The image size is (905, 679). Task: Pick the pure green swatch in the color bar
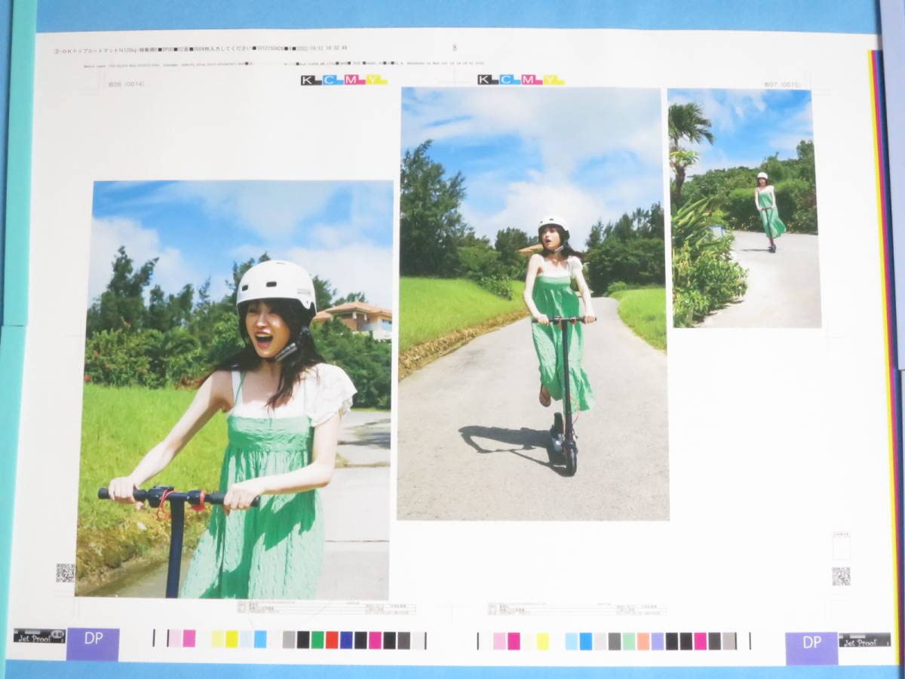[318, 640]
